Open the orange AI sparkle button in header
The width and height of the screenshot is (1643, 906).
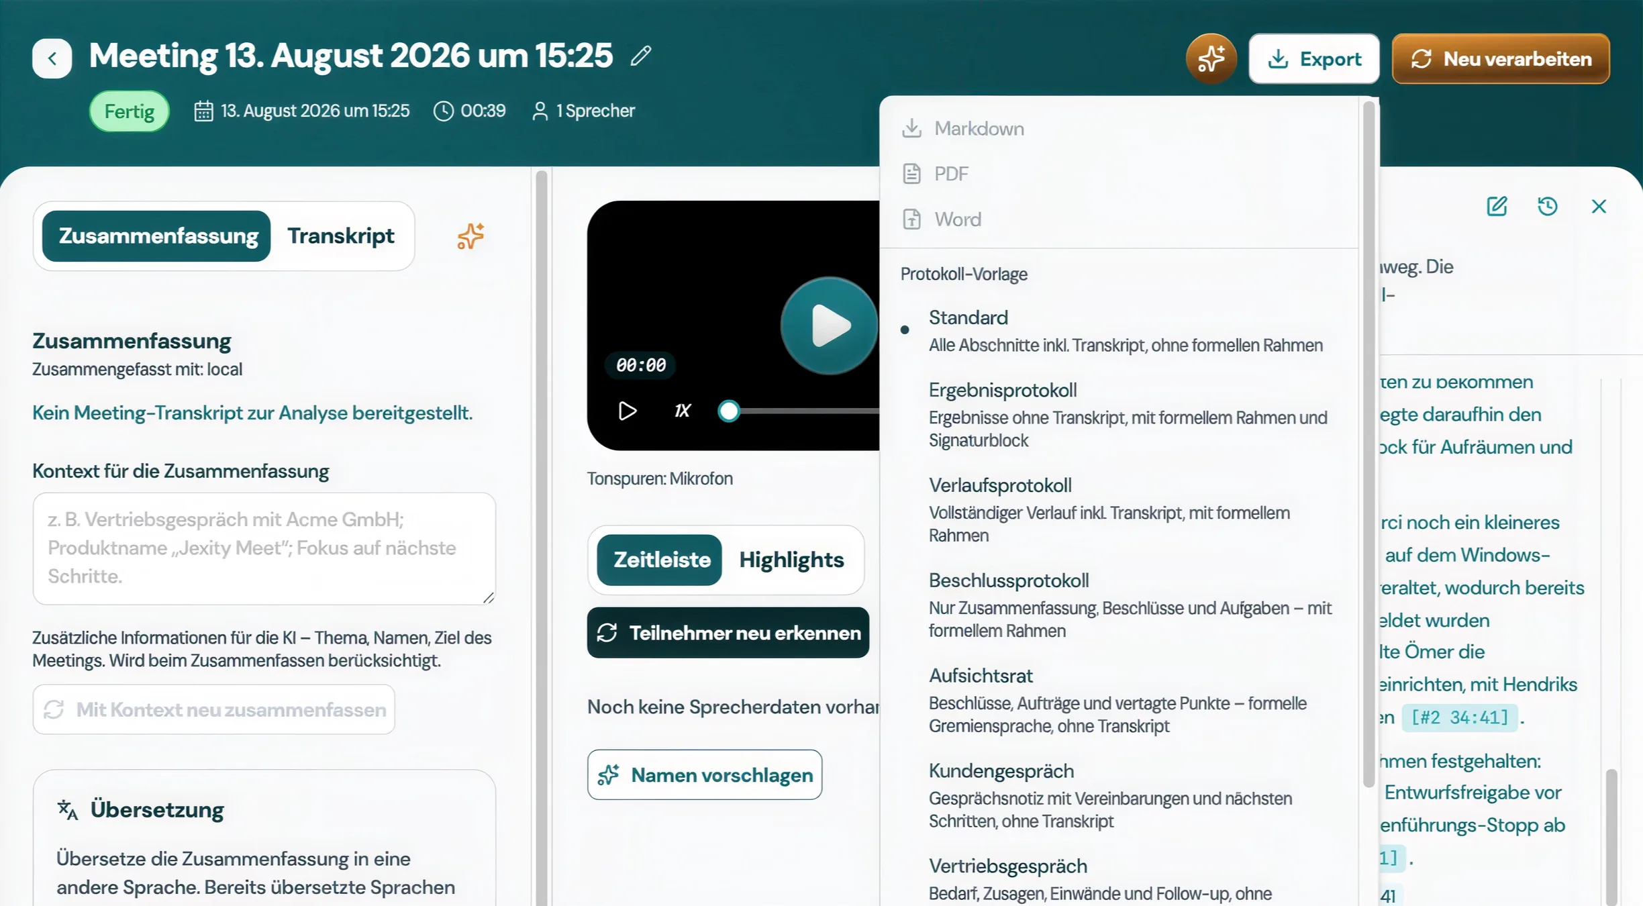[1211, 59]
